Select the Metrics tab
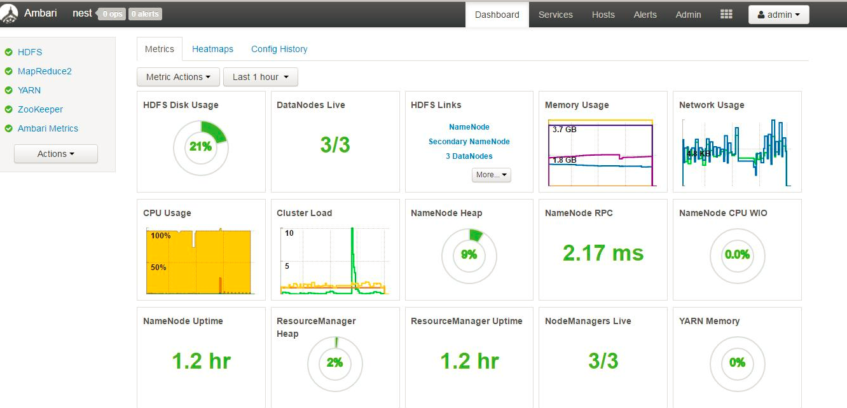This screenshot has width=847, height=408. (x=160, y=49)
